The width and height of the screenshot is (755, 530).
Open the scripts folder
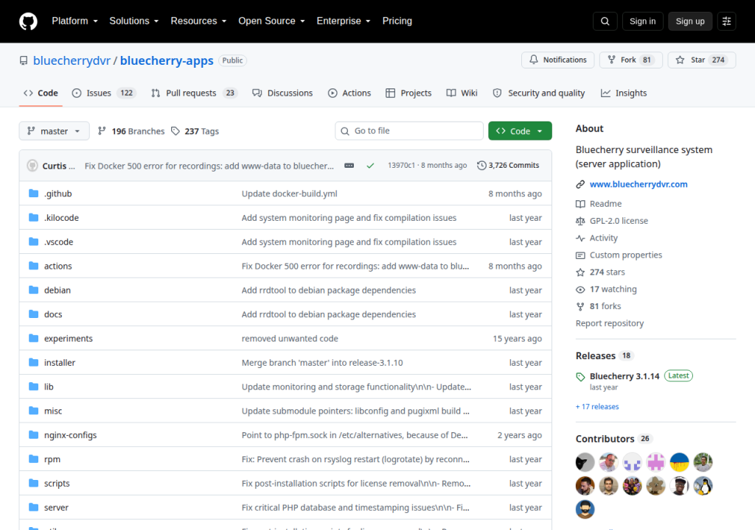pyautogui.click(x=57, y=484)
